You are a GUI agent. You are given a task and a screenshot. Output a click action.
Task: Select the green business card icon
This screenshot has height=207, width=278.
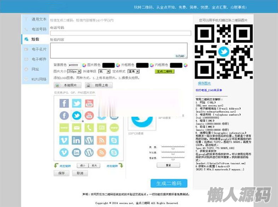coord(102,128)
